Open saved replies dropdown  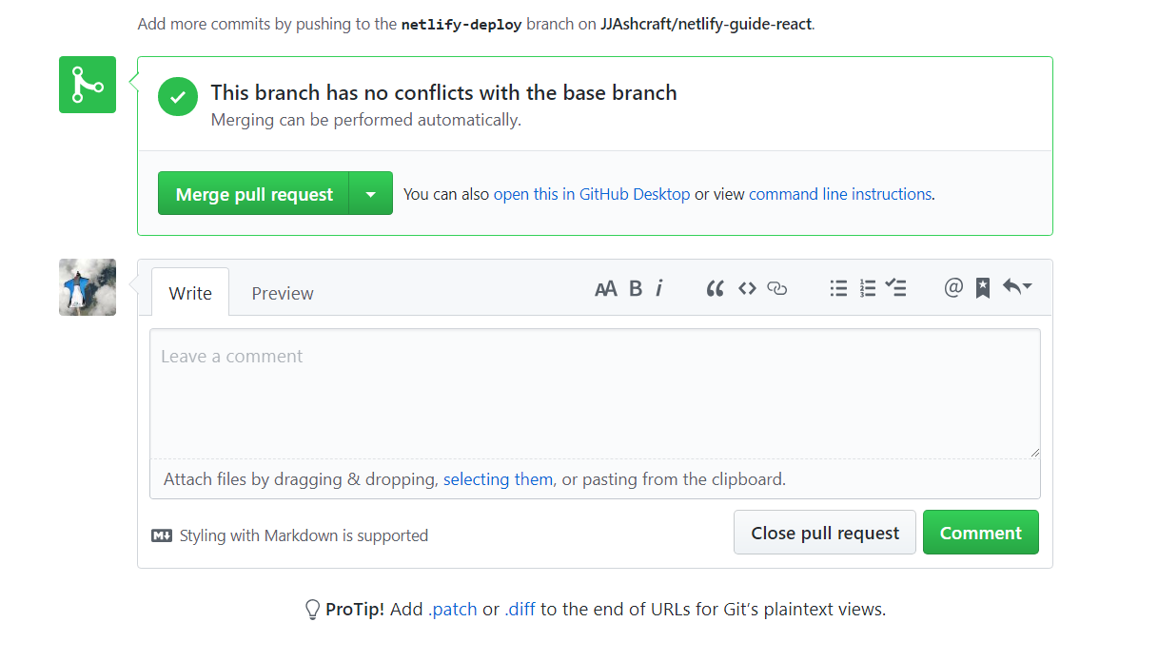[1017, 288]
